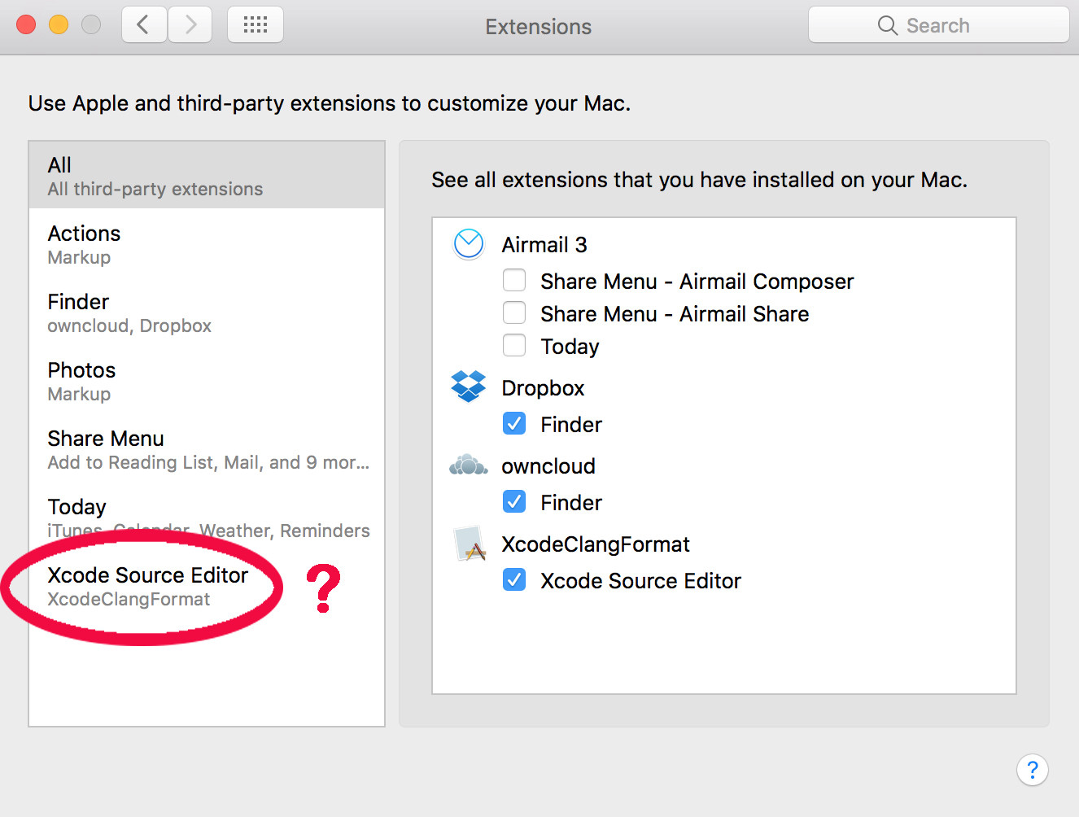This screenshot has height=817, width=1079.
Task: Click the Search field
Action: (938, 25)
